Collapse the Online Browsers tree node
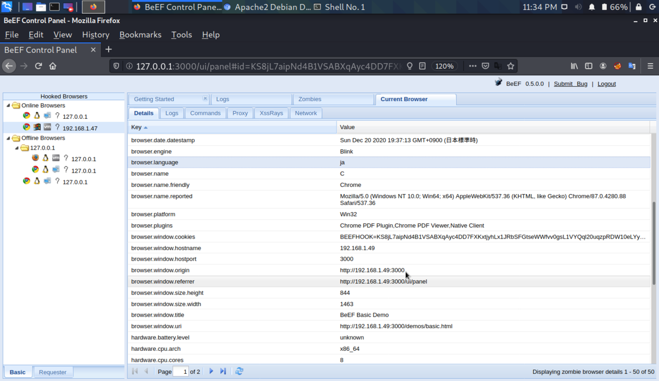This screenshot has height=381, width=659. pos(8,106)
